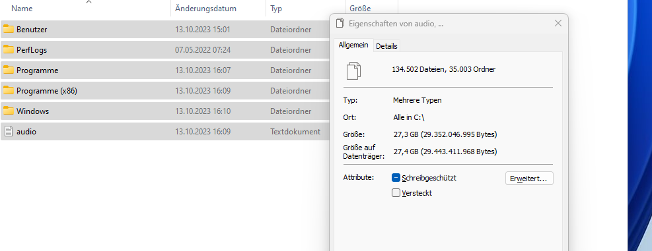The image size is (652, 251).
Task: Click the audio file name
Action: (26, 132)
